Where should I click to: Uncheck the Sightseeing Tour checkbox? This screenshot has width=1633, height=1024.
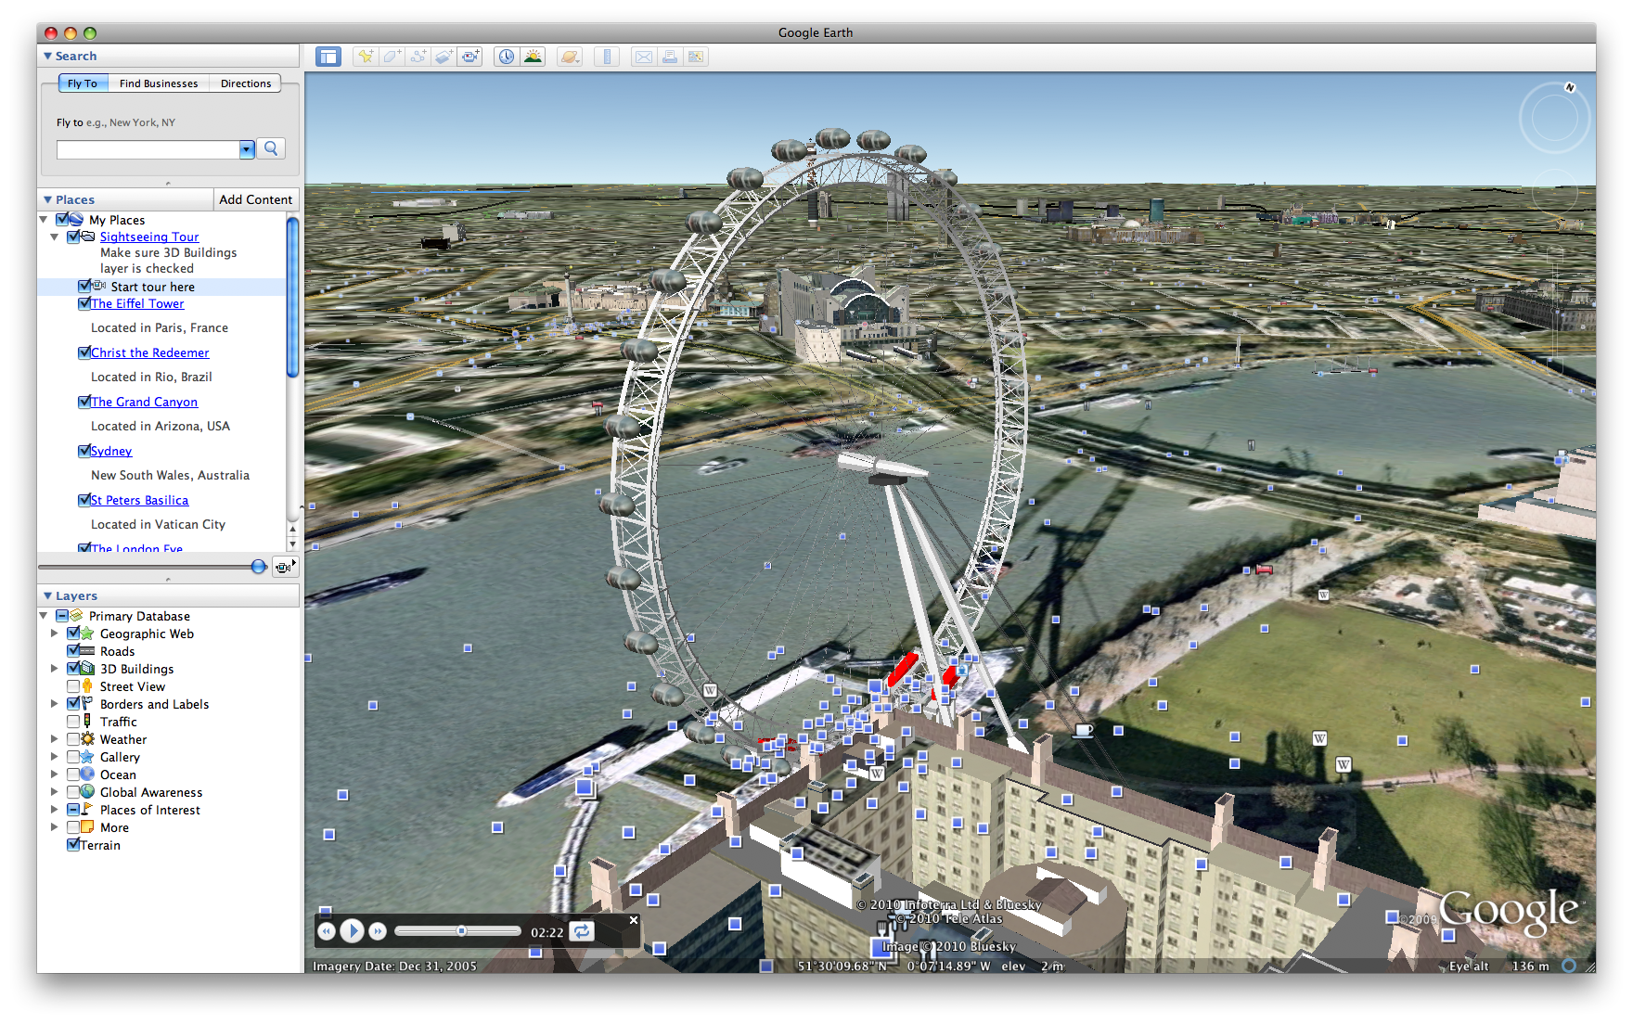tap(73, 237)
